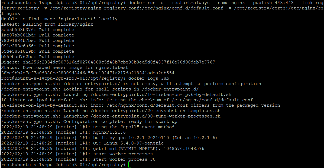Click the 1ae07ab881bd layer line
Viewport: 324px width, 168px height.
(x=38, y=35)
